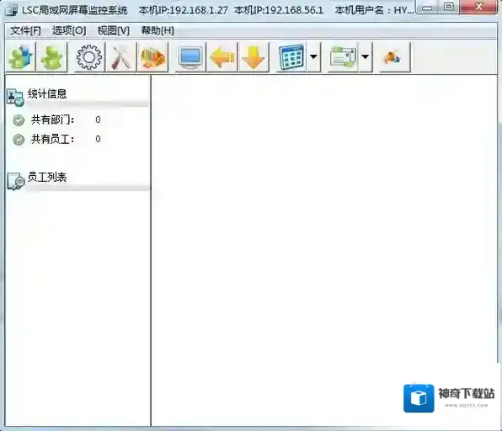Click the application icon in title bar
Image resolution: width=502 pixels, height=431 pixels.
(x=12, y=9)
